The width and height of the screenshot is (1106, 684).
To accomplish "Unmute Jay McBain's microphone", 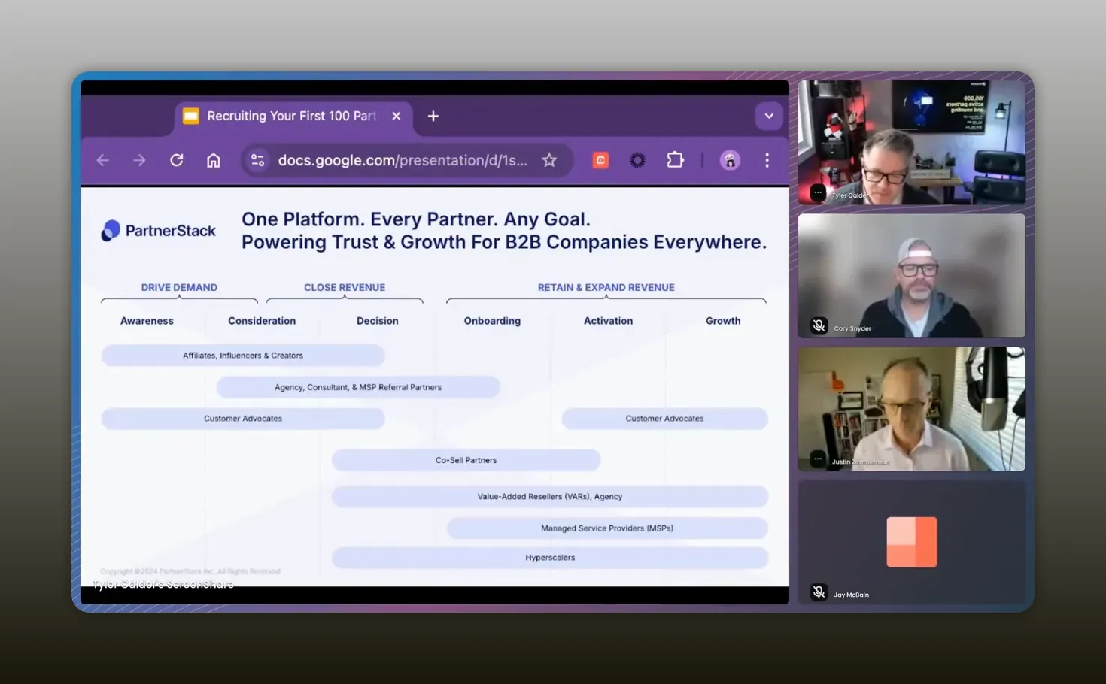I will pyautogui.click(x=818, y=592).
